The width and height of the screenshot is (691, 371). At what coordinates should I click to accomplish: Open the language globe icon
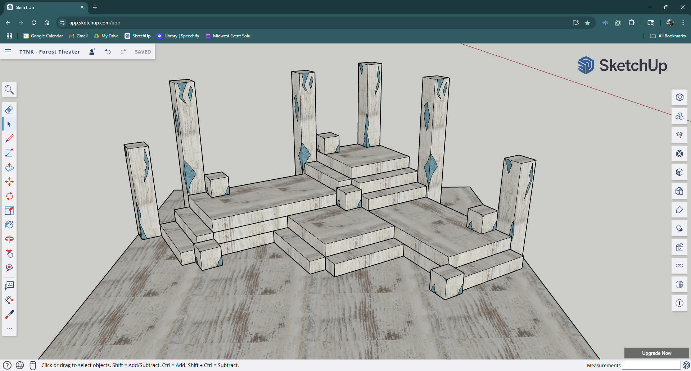coord(20,365)
